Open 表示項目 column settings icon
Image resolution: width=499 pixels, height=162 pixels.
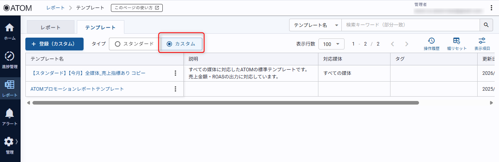482,44
